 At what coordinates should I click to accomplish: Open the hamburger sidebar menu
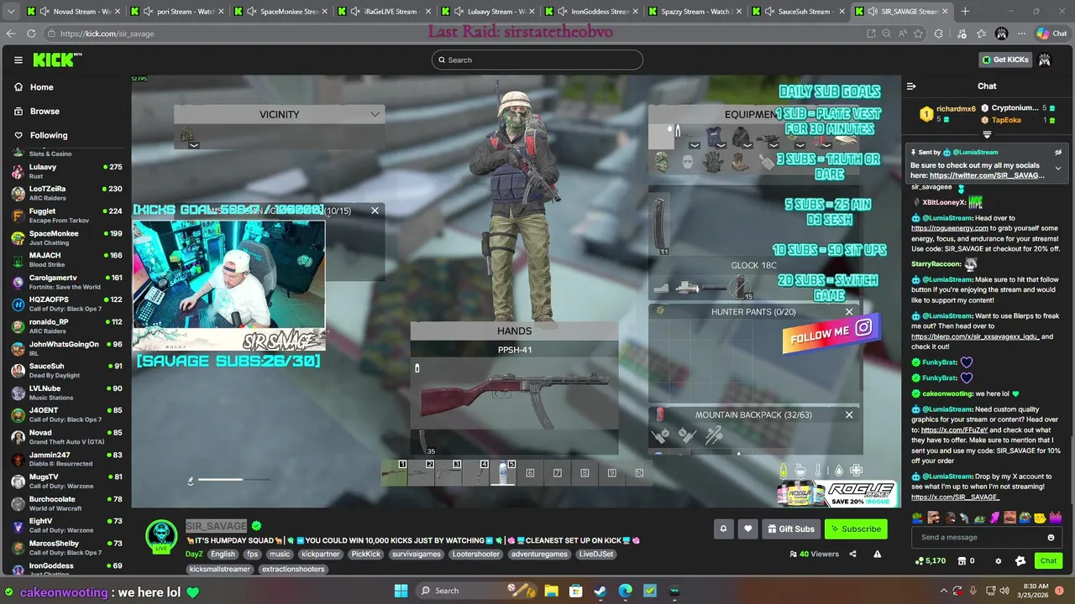coord(18,60)
